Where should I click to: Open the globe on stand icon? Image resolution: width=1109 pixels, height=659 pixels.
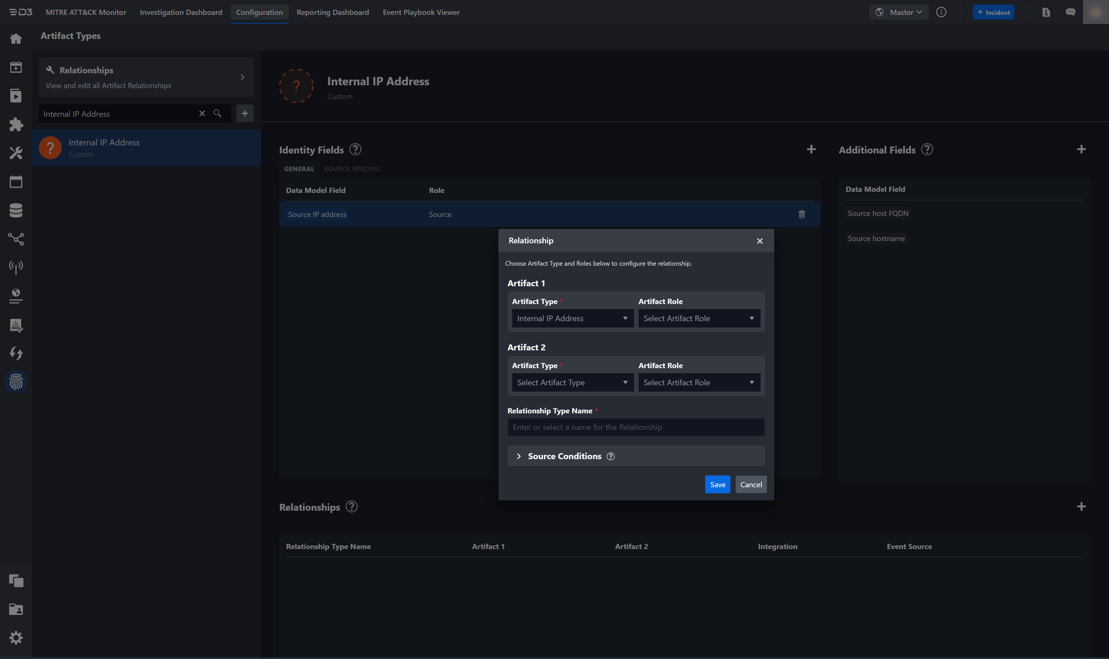tap(16, 296)
